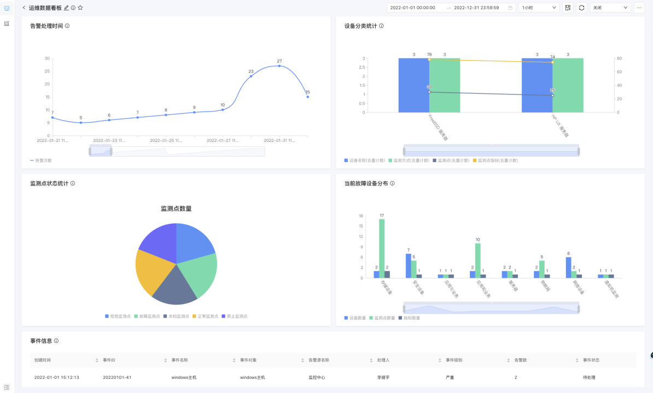
Task: Click the edit pencil icon beside 运维数据看板
Action: pyautogui.click(x=67, y=8)
